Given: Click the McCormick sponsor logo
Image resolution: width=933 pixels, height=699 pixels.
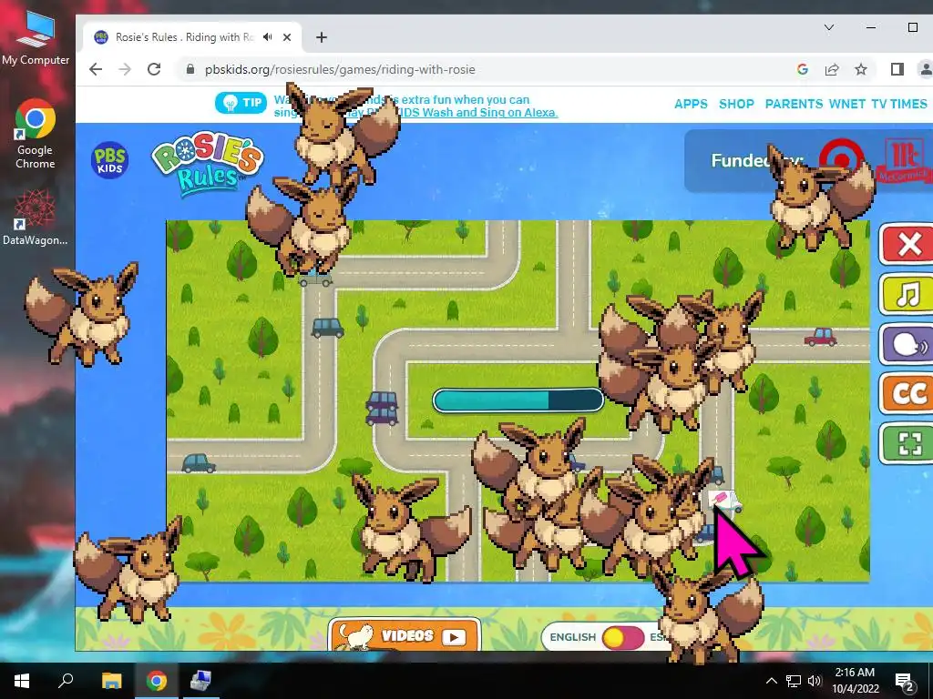Looking at the screenshot, I should 904,159.
